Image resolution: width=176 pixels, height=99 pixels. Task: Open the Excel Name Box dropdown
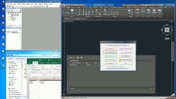pos(42,75)
